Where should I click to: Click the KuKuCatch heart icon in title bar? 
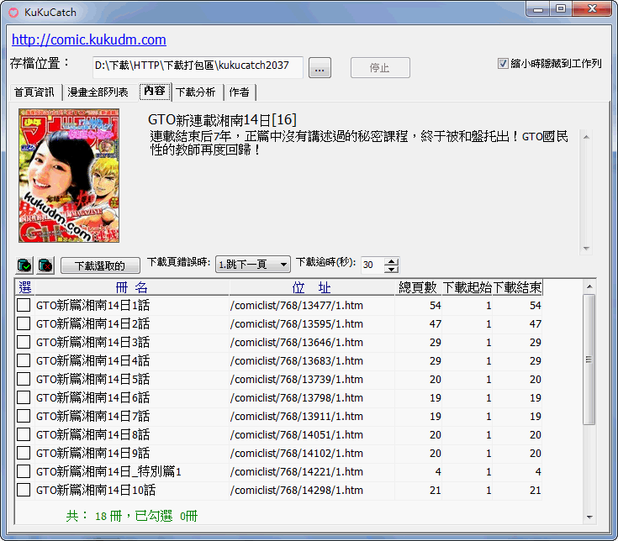coord(13,11)
